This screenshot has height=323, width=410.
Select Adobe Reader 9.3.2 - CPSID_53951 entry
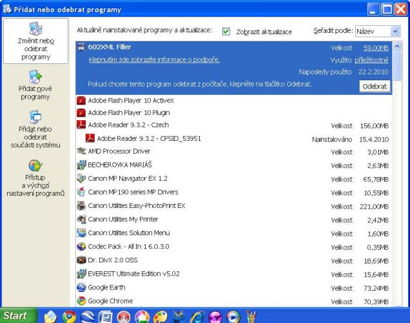point(234,139)
